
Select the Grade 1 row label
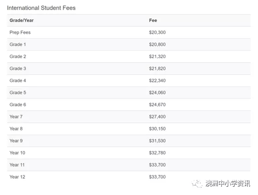coord(18,44)
